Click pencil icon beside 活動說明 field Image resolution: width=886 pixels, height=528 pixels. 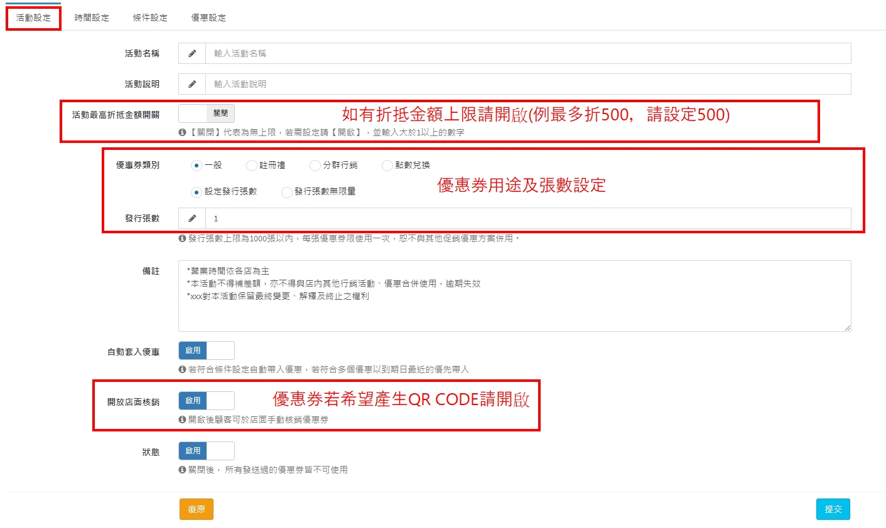coord(192,84)
